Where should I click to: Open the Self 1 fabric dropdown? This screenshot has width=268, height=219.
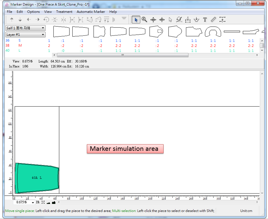coord(43,28)
